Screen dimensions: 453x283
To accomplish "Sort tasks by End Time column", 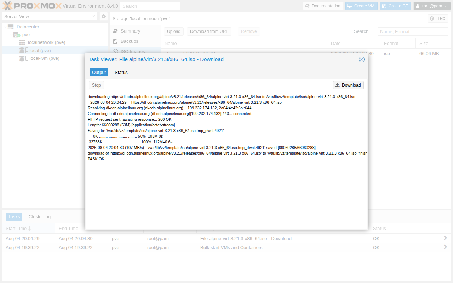I will pos(81,228).
